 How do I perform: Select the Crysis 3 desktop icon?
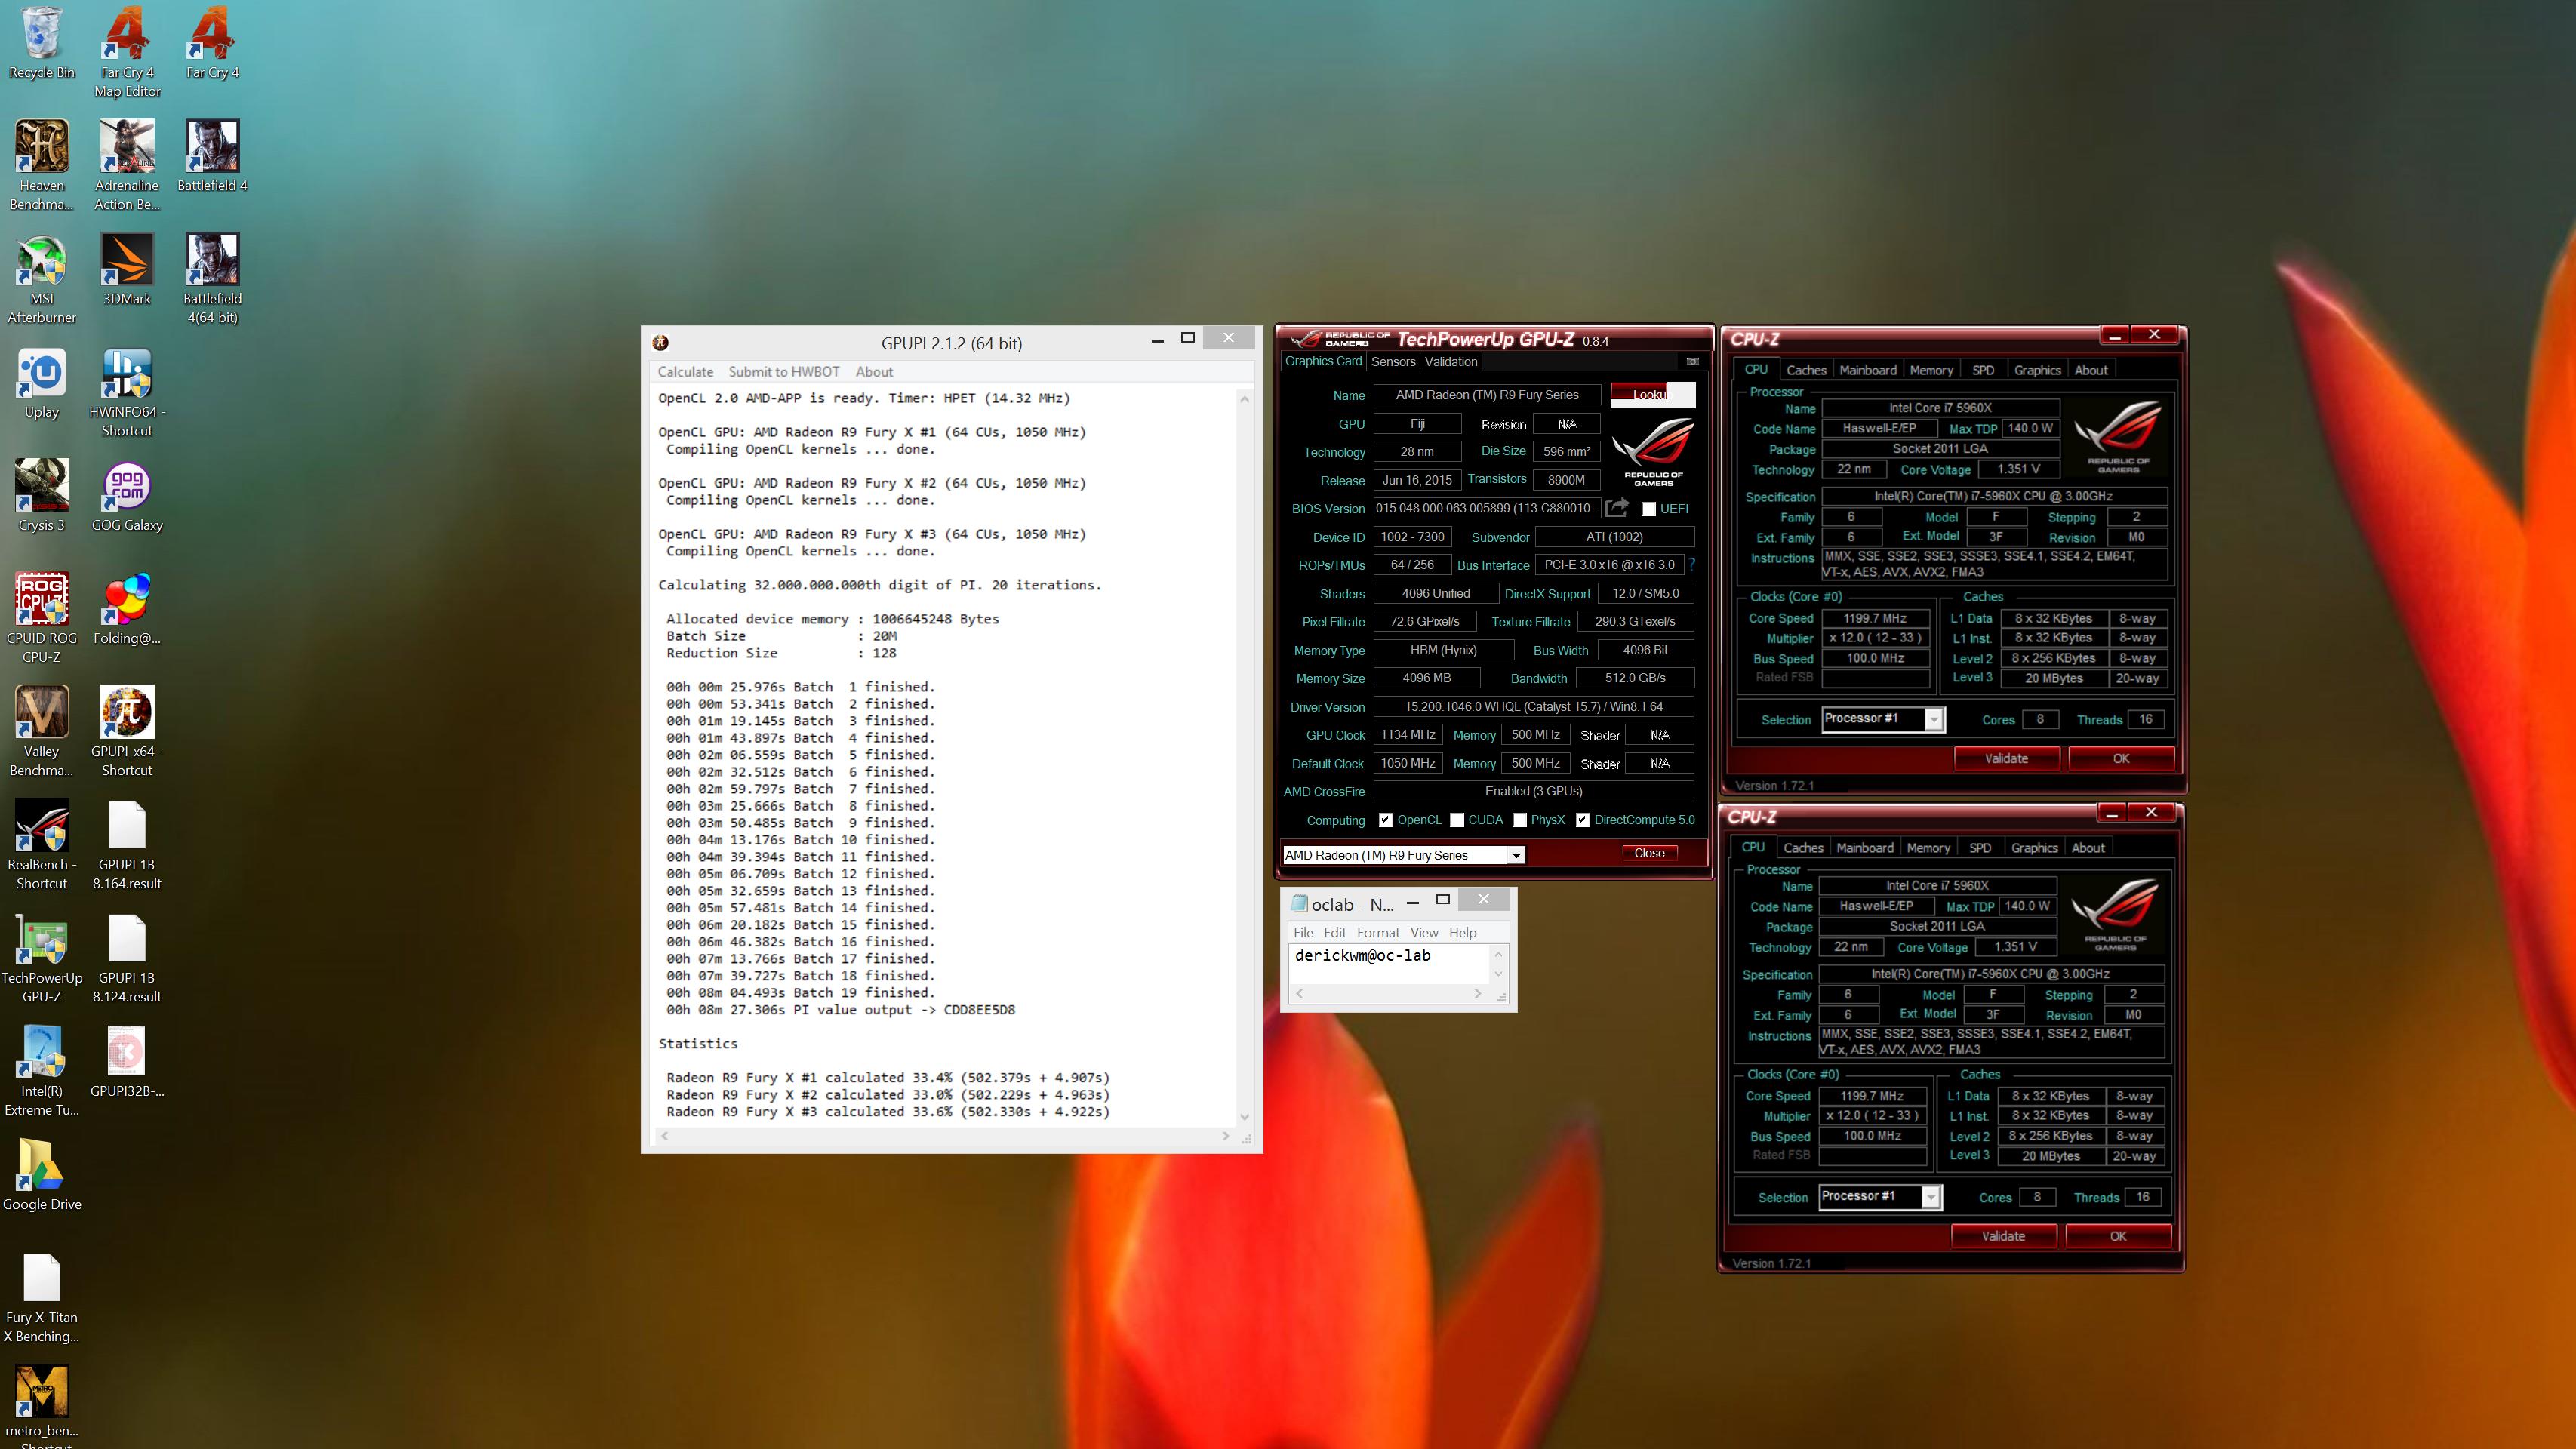42,495
